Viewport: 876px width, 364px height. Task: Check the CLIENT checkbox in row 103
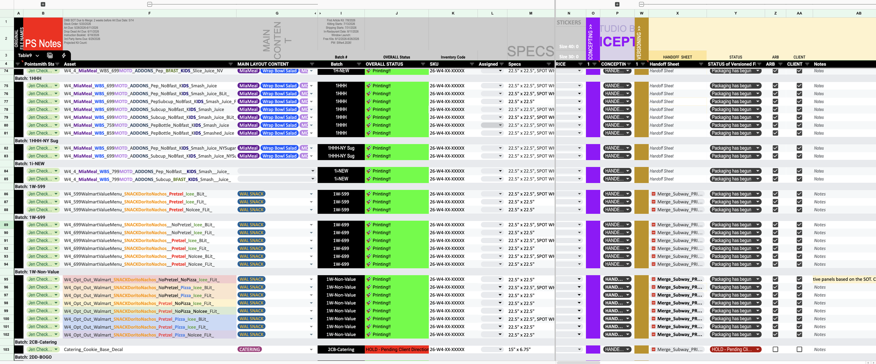click(799, 349)
